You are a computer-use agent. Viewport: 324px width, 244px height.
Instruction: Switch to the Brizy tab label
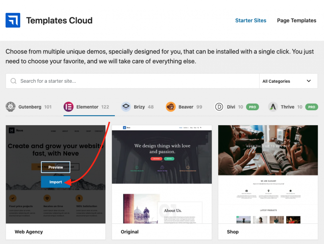139,107
